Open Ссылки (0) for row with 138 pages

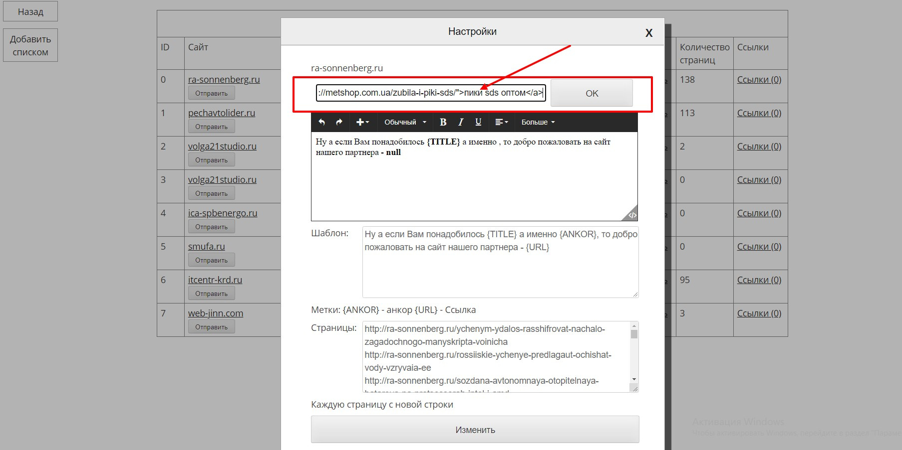pos(759,79)
